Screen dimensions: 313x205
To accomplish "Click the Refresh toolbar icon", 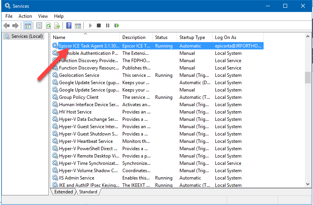I will 48,25.
